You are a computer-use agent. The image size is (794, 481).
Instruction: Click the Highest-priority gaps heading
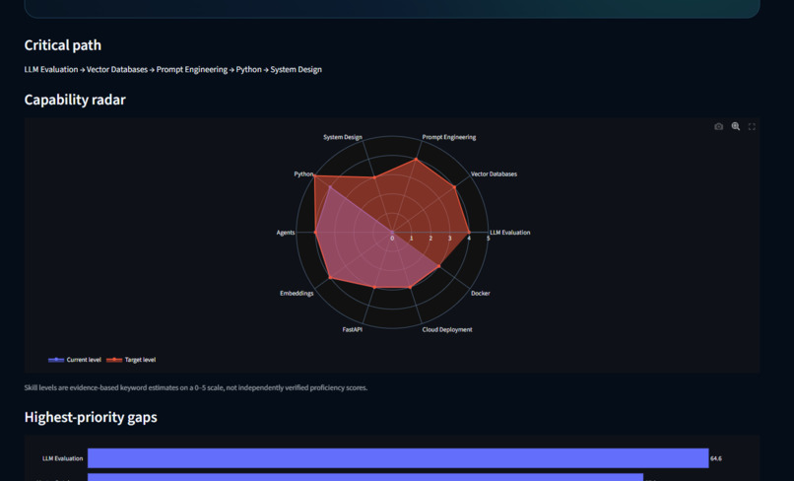[x=91, y=417]
